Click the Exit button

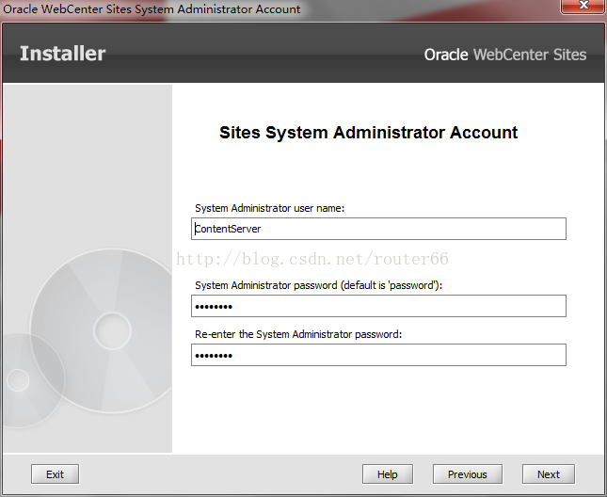click(55, 474)
